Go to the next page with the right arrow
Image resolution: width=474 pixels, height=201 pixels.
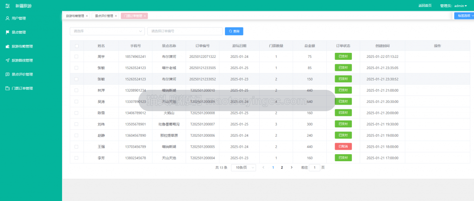click(x=292, y=167)
